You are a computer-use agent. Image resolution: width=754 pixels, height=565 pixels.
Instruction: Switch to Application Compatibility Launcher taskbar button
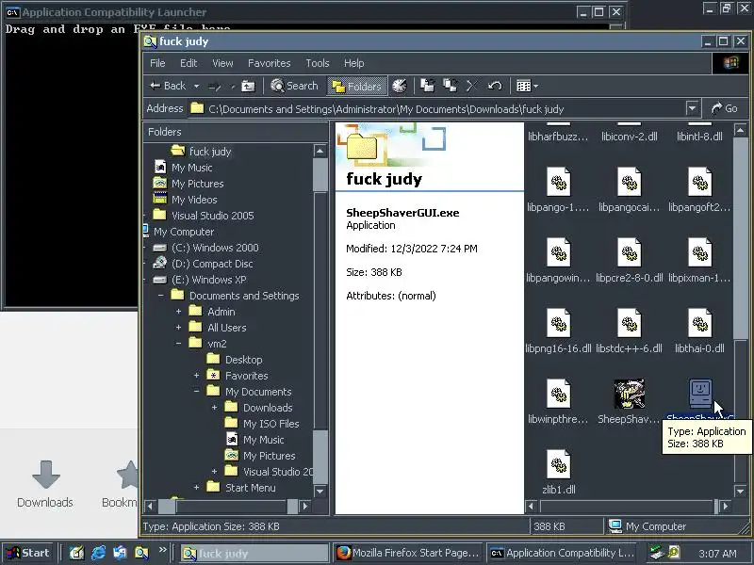tap(563, 553)
